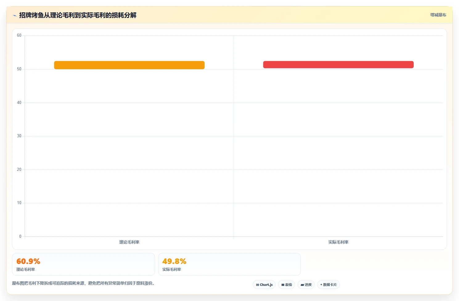Click the 实际毛利率 x-axis label
The width and height of the screenshot is (459, 301).
338,242
